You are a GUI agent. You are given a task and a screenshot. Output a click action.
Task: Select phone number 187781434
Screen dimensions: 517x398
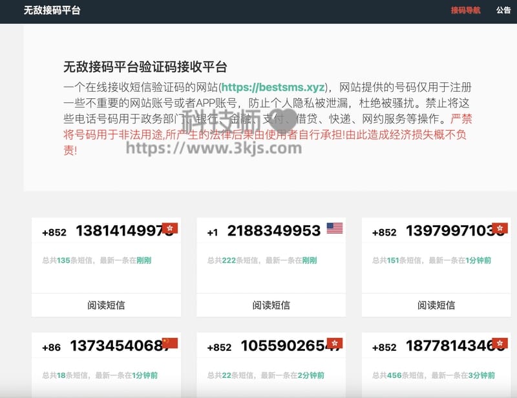tap(455, 346)
